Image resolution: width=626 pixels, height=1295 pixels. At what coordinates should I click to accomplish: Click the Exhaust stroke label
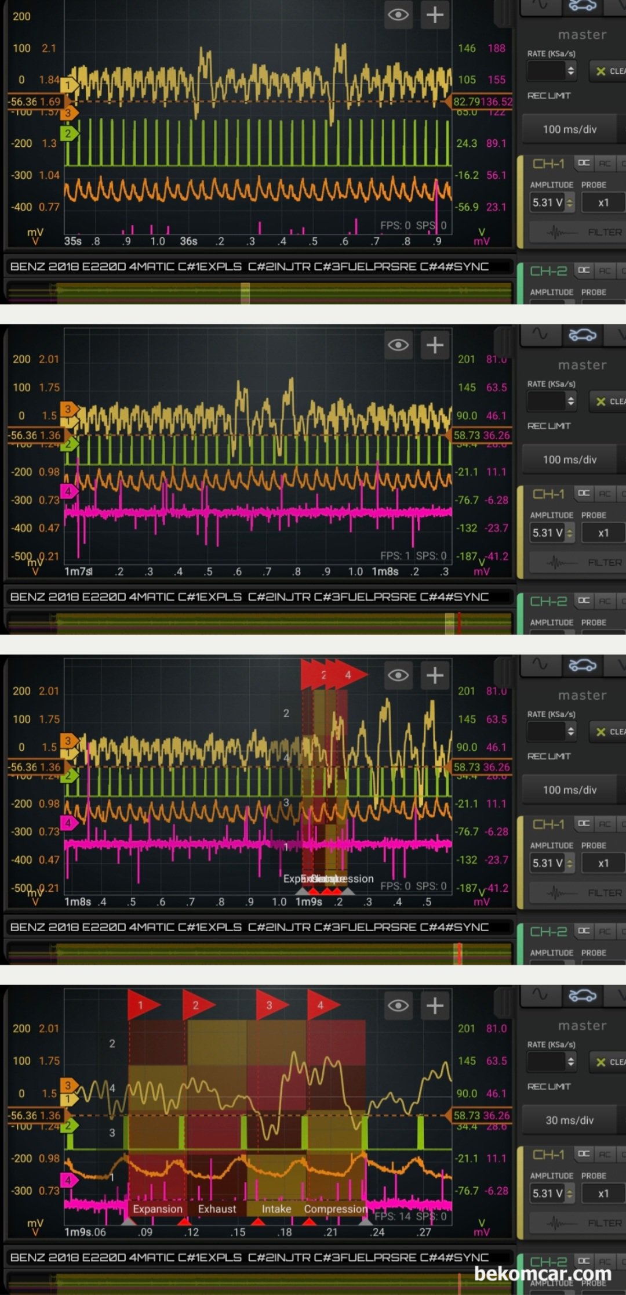pyautogui.click(x=217, y=1209)
